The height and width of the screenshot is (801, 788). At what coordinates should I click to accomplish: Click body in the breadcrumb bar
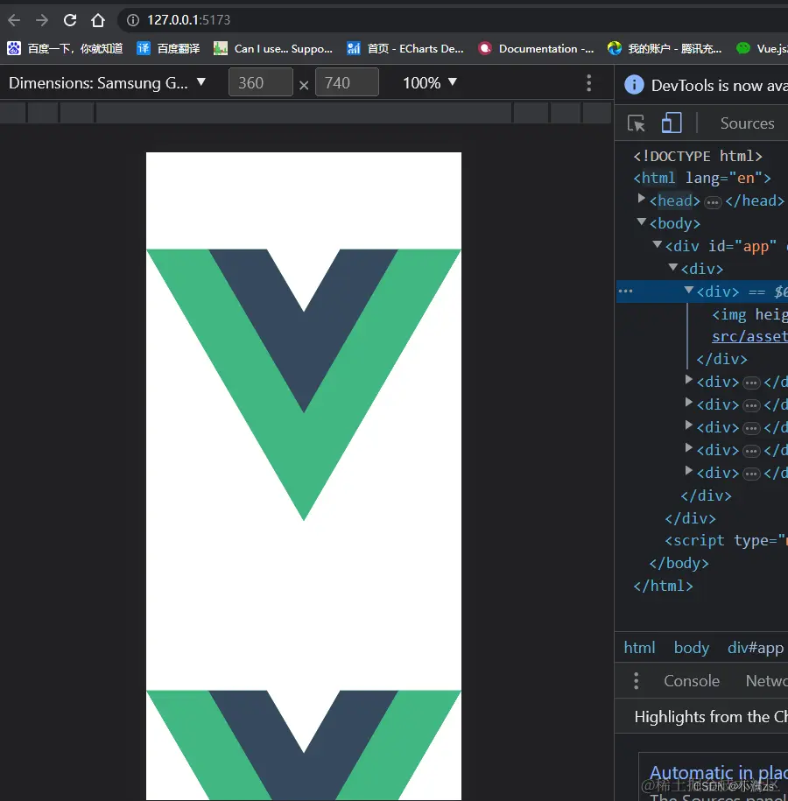point(692,648)
